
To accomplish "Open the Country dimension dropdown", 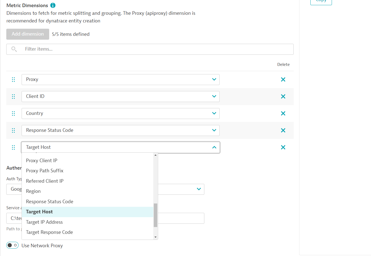I will point(120,114).
